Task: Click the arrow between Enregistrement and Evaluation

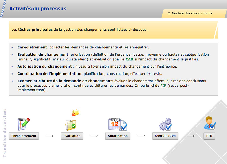Action: (x=50, y=136)
